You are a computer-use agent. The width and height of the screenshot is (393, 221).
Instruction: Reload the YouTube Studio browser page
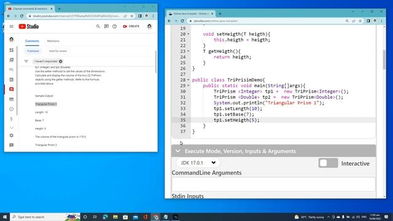(x=22, y=16)
